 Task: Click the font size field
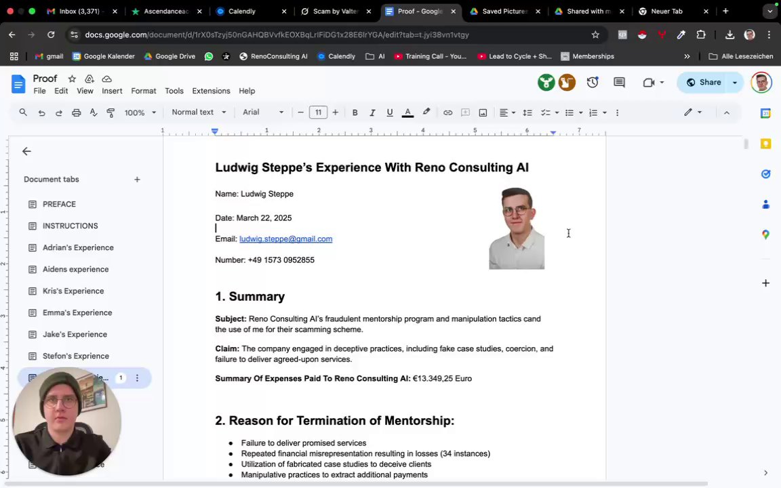(318, 113)
